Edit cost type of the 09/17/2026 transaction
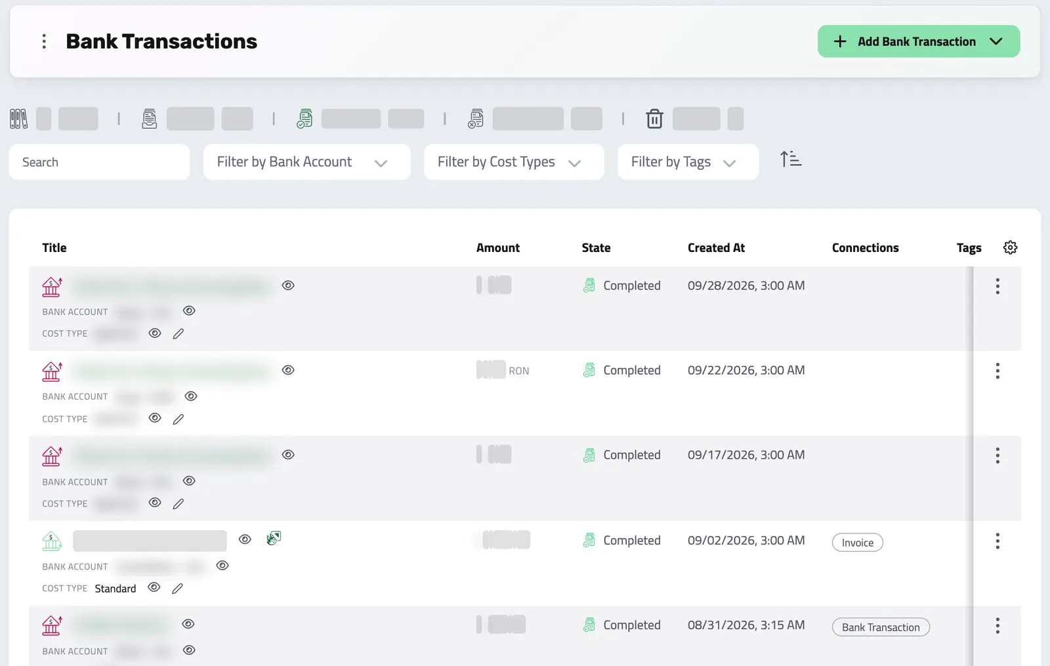The image size is (1050, 666). tap(178, 504)
